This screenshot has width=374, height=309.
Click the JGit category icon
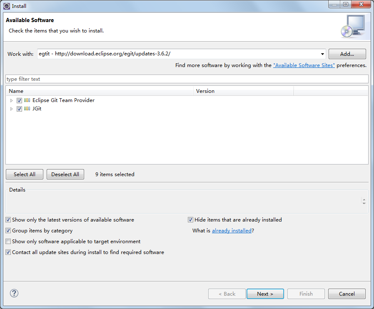[x=27, y=109]
